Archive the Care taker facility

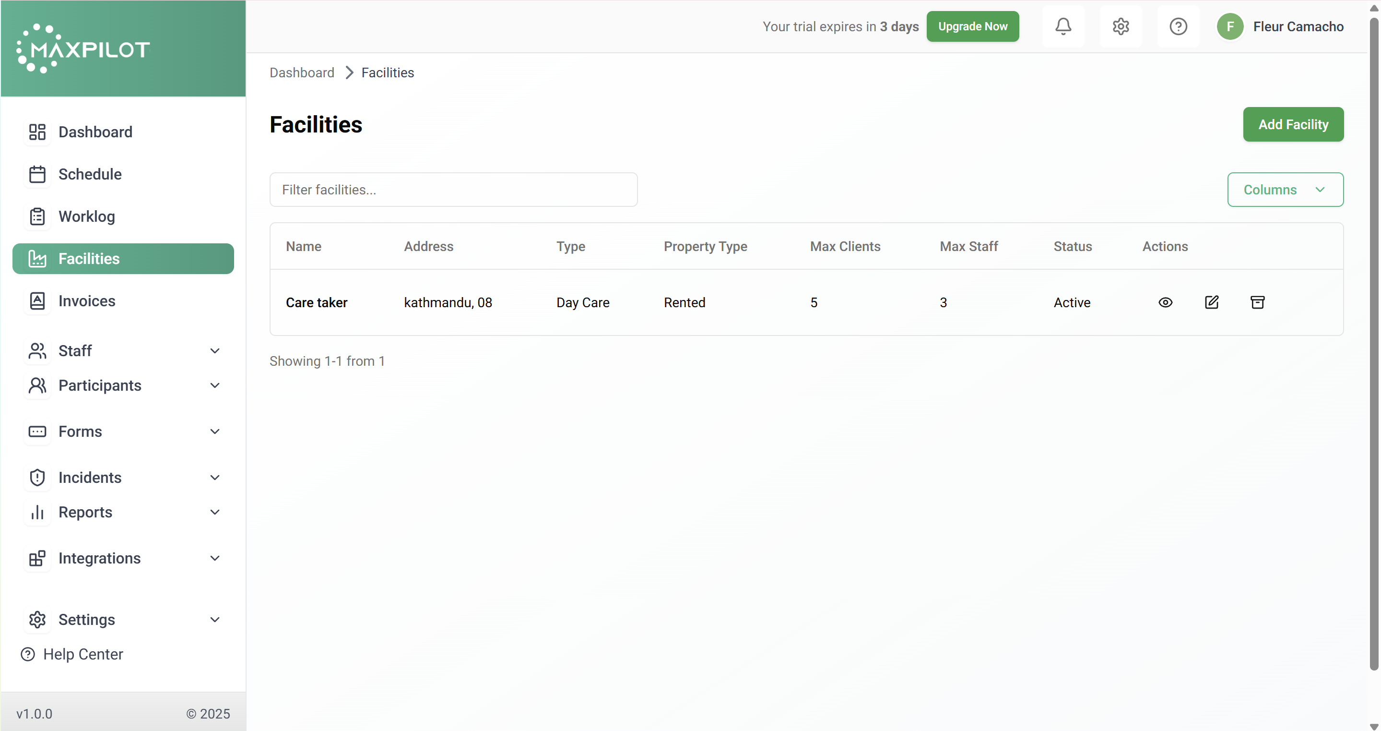click(x=1257, y=302)
